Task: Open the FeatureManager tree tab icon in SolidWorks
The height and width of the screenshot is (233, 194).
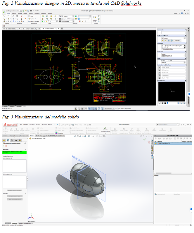Action: 4,140
